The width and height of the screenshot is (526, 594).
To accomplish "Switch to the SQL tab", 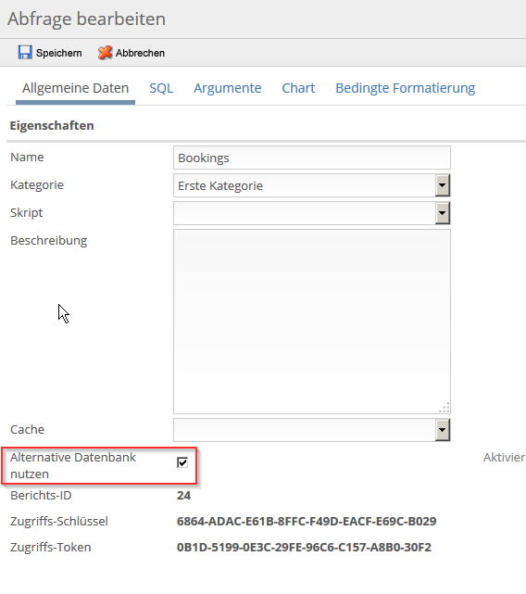I will click(161, 88).
